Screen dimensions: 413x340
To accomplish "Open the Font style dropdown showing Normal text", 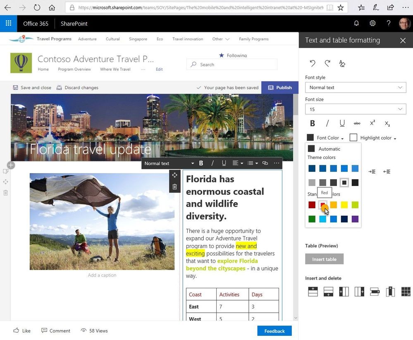I will 355,87.
